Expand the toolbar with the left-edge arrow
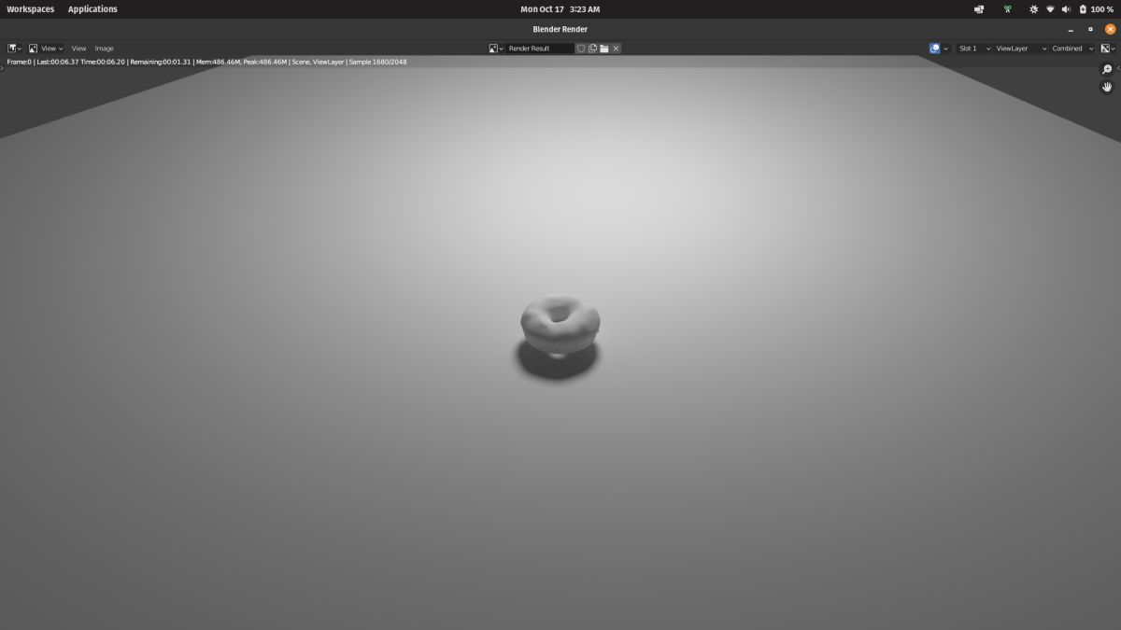 point(2,68)
